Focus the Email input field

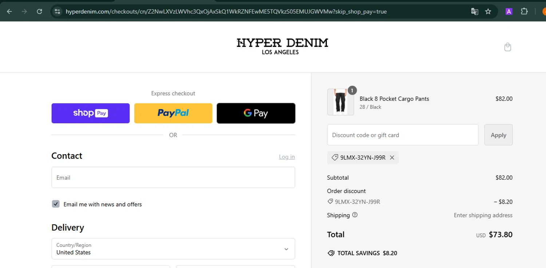coord(173,177)
